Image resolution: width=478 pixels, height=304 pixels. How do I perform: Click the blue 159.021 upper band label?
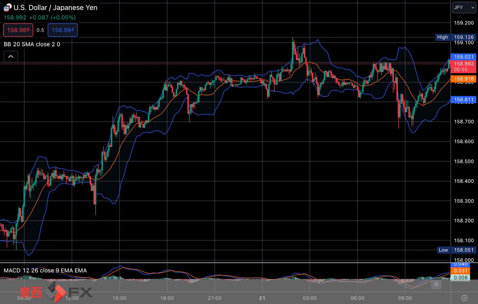(x=463, y=57)
